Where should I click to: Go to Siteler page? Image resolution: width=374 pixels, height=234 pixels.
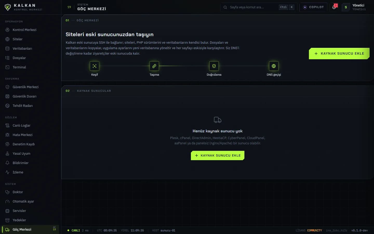pos(30,39)
